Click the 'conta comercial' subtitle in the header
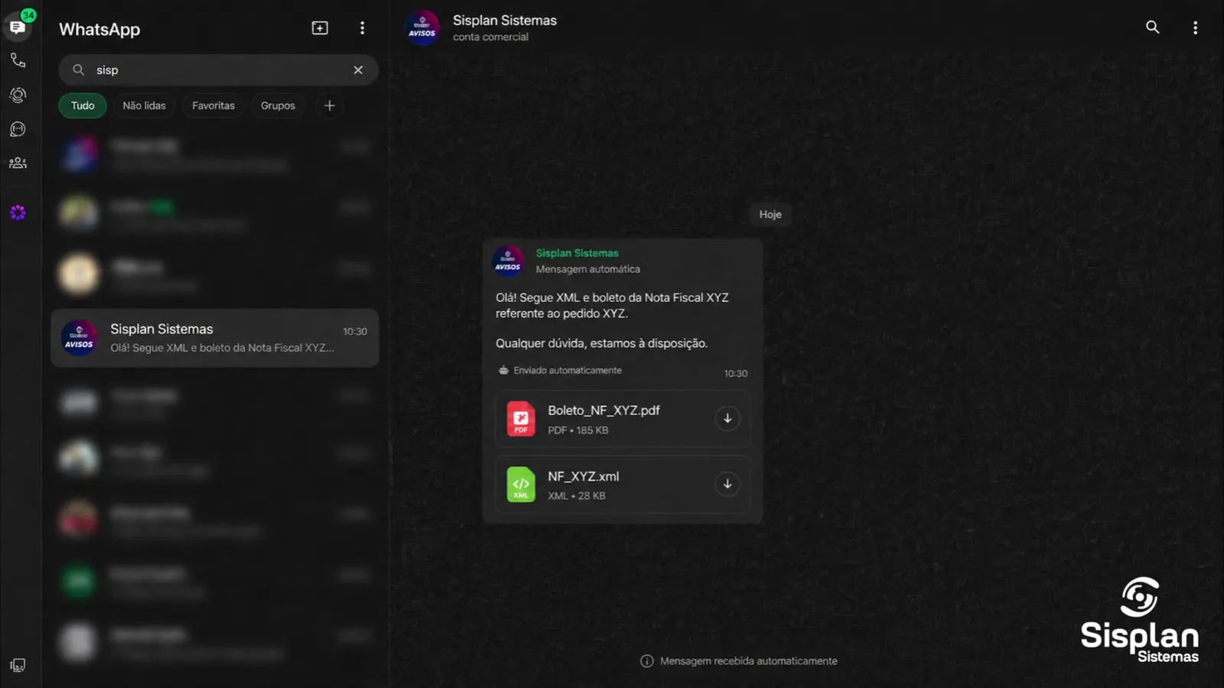The image size is (1224, 688). point(490,37)
